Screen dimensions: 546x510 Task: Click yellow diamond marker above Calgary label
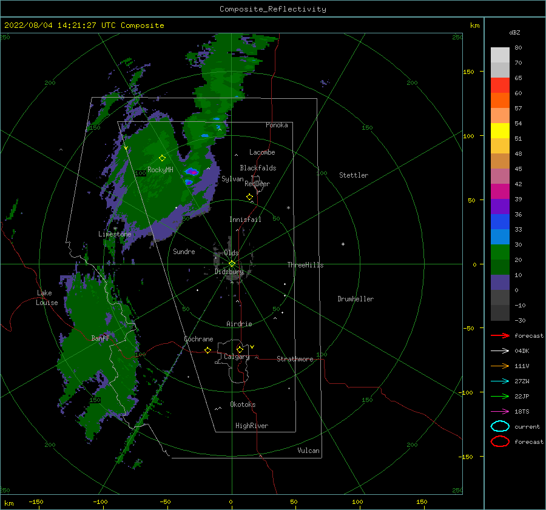[x=240, y=349]
